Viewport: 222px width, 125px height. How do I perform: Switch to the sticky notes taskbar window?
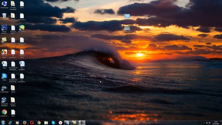tap(75, 123)
